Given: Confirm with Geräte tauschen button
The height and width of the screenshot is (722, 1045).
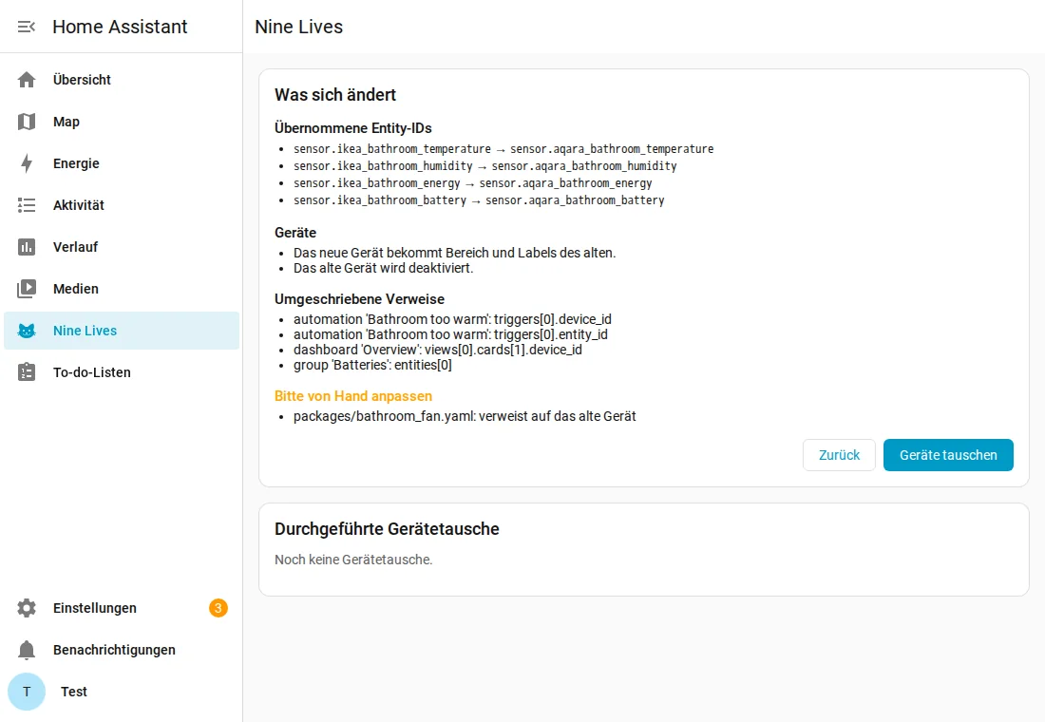Looking at the screenshot, I should [948, 455].
